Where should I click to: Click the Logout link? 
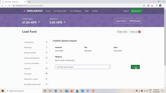pos(126,11)
